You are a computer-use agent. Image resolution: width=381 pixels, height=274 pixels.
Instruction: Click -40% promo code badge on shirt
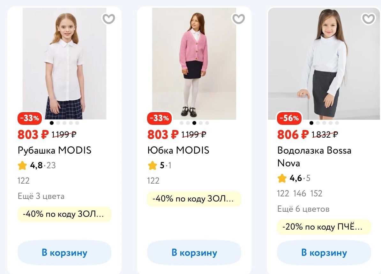click(x=64, y=214)
